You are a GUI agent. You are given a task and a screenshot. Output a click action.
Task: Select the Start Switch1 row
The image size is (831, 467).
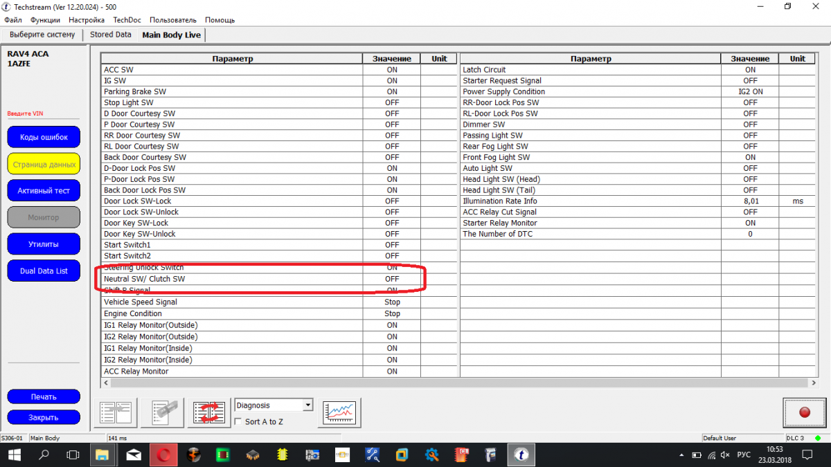tap(280, 245)
